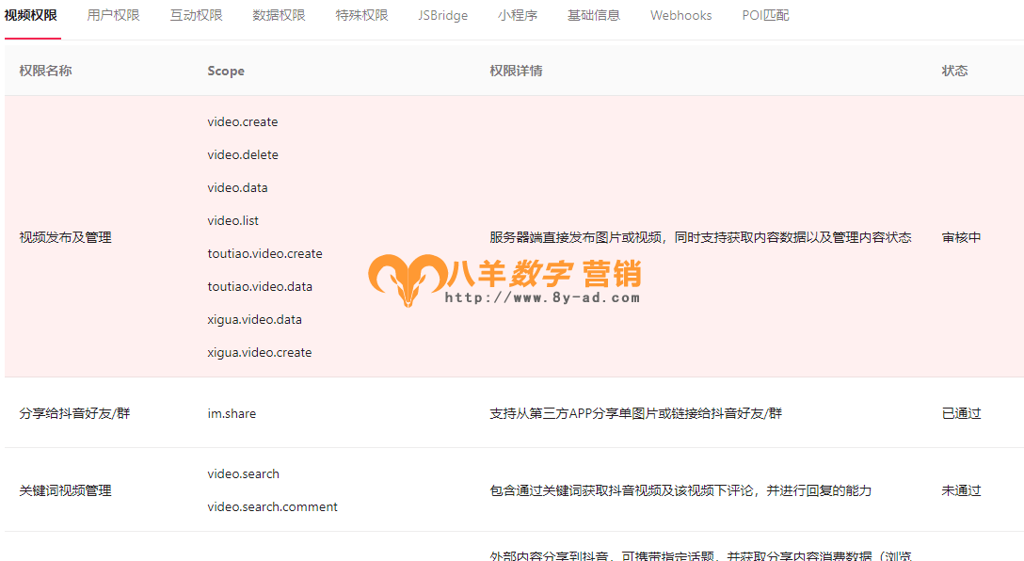
Task: Click the video.list scope
Action: (x=233, y=221)
